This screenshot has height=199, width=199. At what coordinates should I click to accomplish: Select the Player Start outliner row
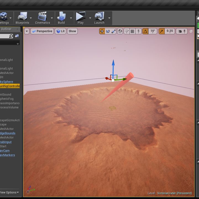10,146
